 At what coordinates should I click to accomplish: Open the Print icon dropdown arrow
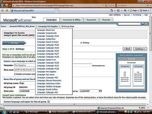click(x=128, y=10)
